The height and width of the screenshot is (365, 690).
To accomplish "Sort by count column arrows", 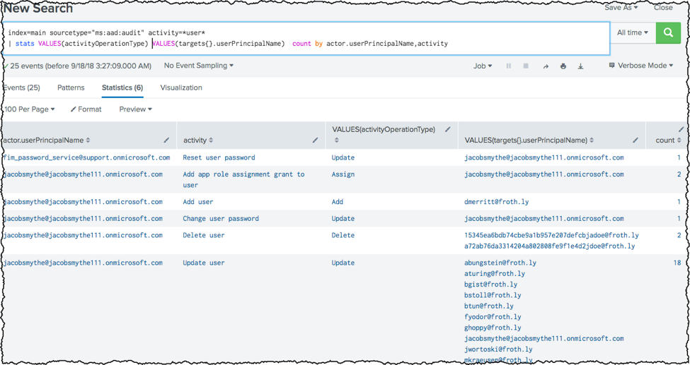I will tap(679, 140).
